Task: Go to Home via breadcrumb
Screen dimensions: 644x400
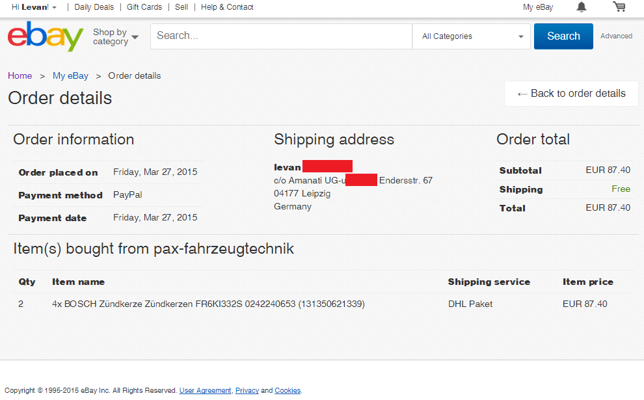Action: [x=20, y=75]
